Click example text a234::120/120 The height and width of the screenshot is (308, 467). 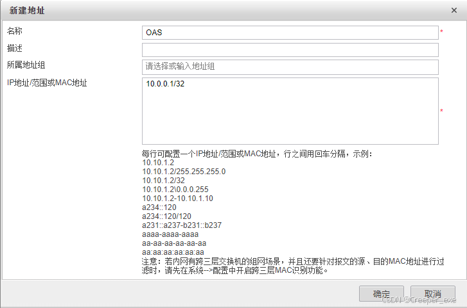[166, 216]
